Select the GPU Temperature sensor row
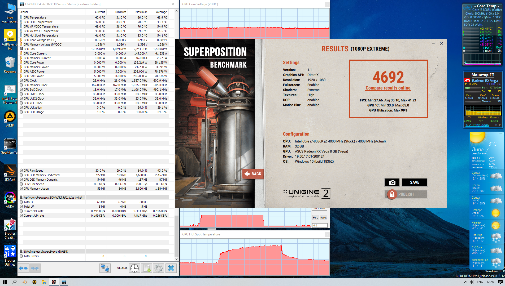Viewport: 505px width, 286px height. tap(94, 17)
